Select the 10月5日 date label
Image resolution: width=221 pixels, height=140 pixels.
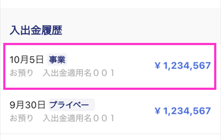[26, 60]
